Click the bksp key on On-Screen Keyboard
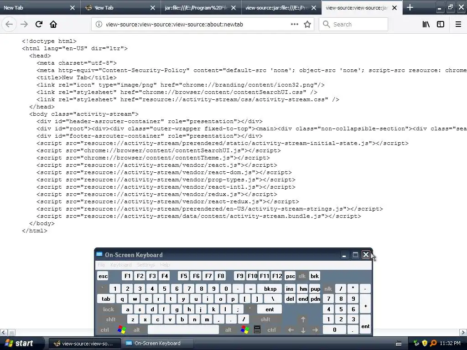 point(270,288)
